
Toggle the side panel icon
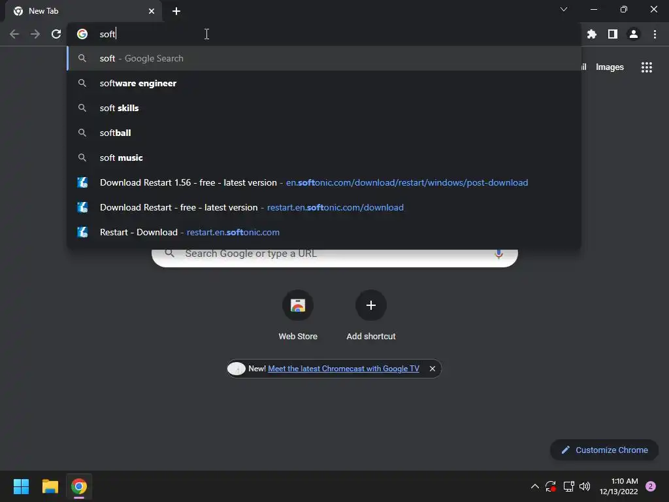613,34
